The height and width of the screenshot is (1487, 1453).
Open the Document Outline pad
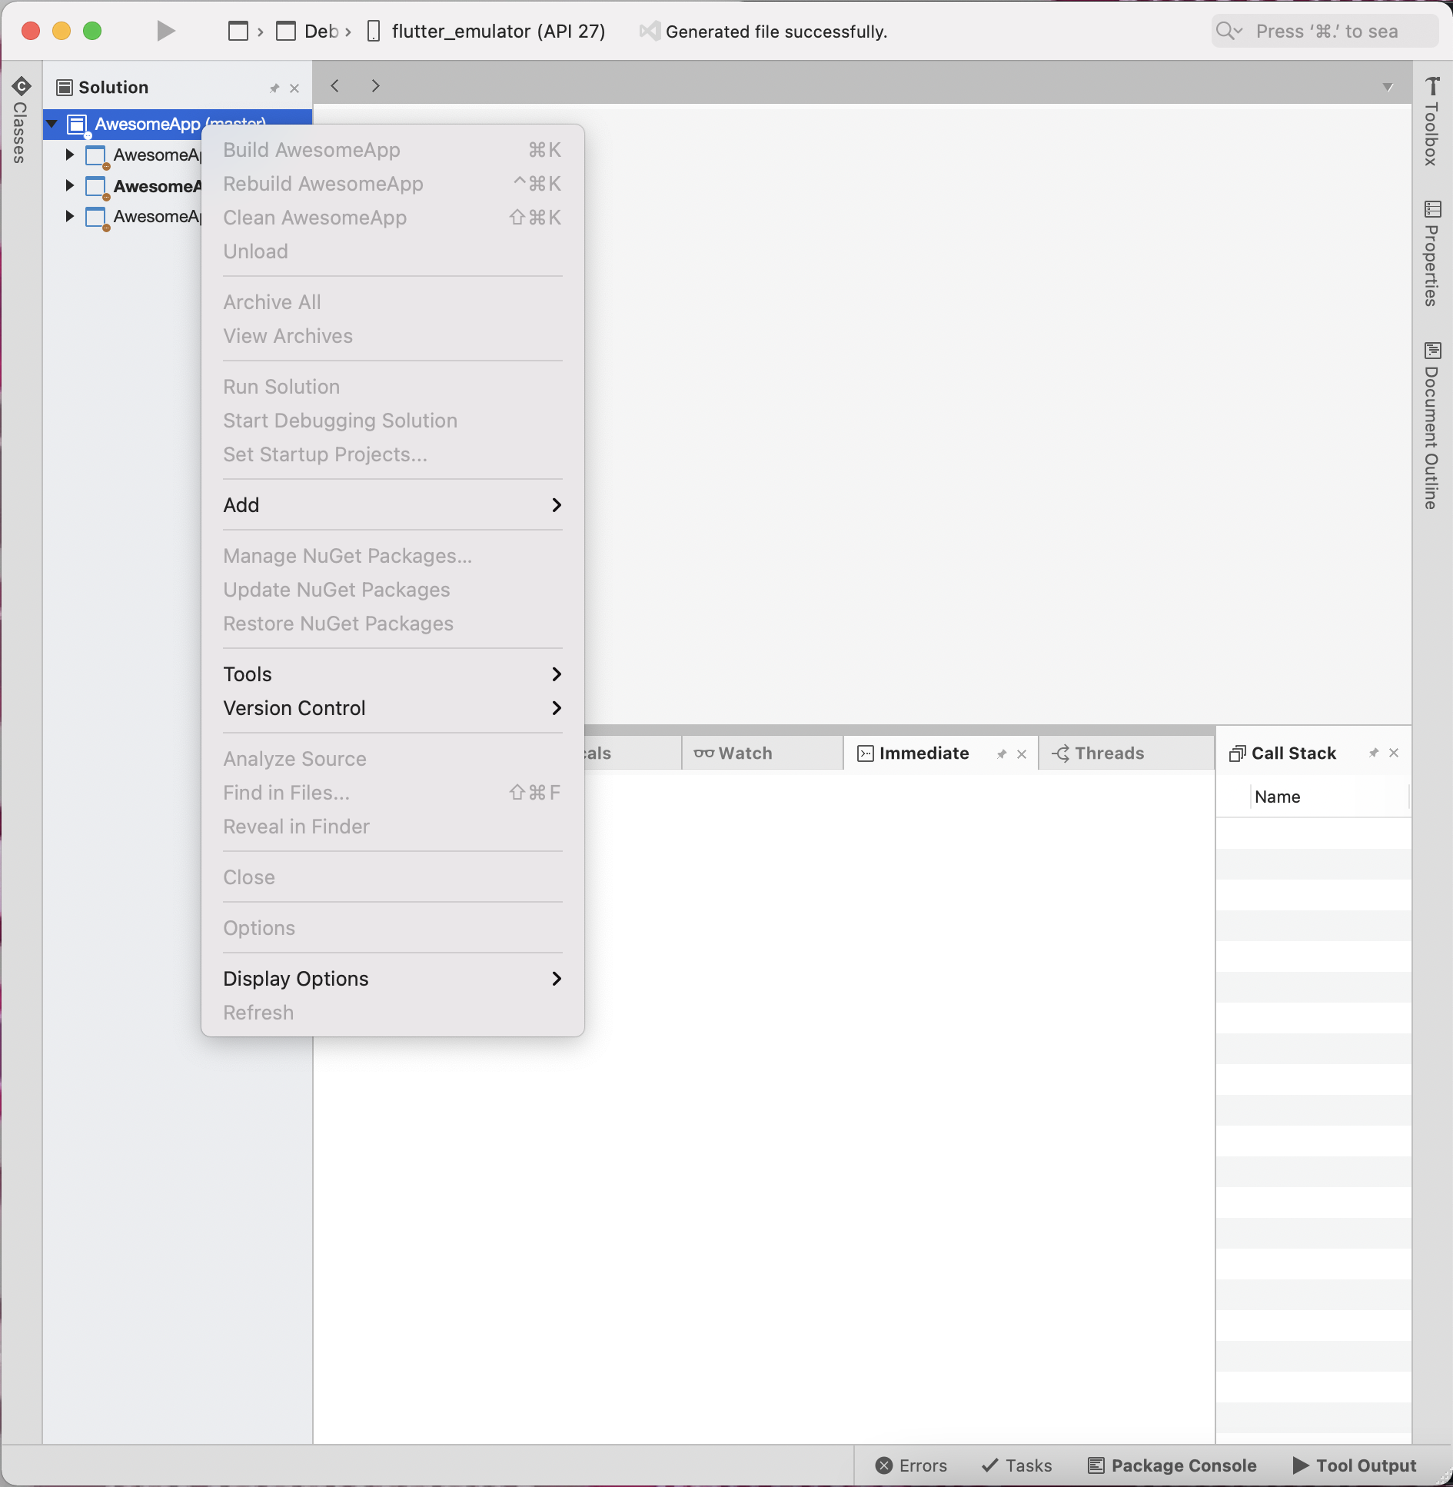point(1430,423)
